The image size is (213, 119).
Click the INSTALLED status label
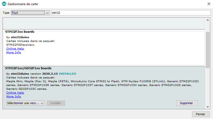point(67,74)
